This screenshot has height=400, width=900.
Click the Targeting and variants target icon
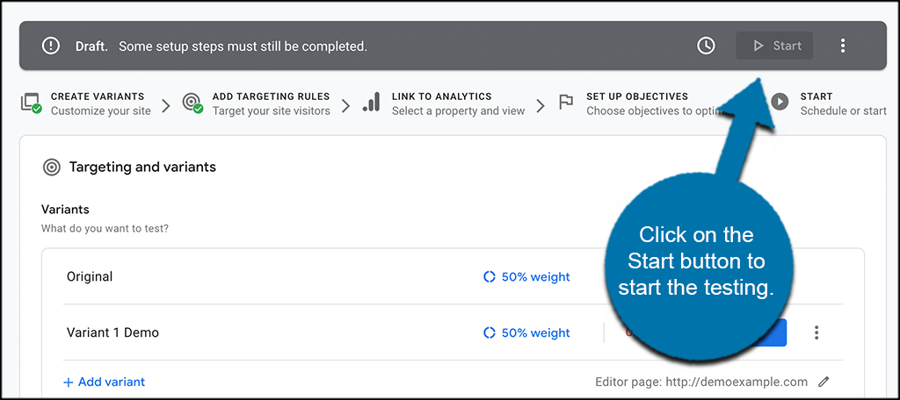(52, 168)
